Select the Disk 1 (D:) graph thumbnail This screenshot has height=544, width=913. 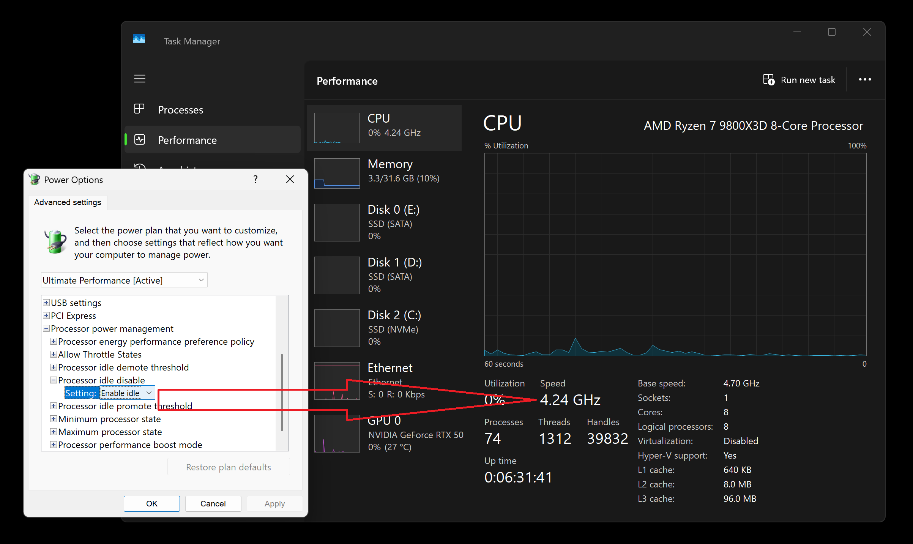click(x=337, y=275)
